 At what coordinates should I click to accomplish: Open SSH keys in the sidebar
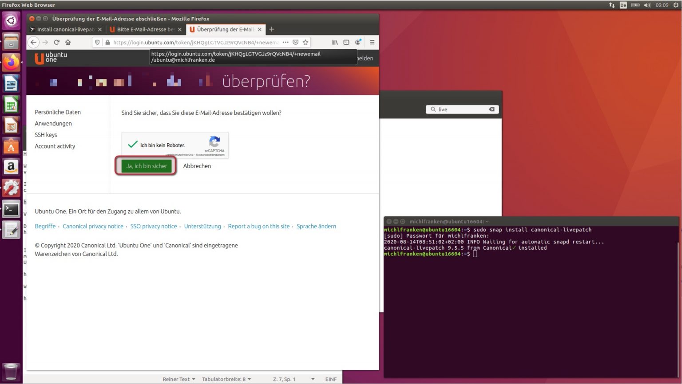[x=46, y=135]
